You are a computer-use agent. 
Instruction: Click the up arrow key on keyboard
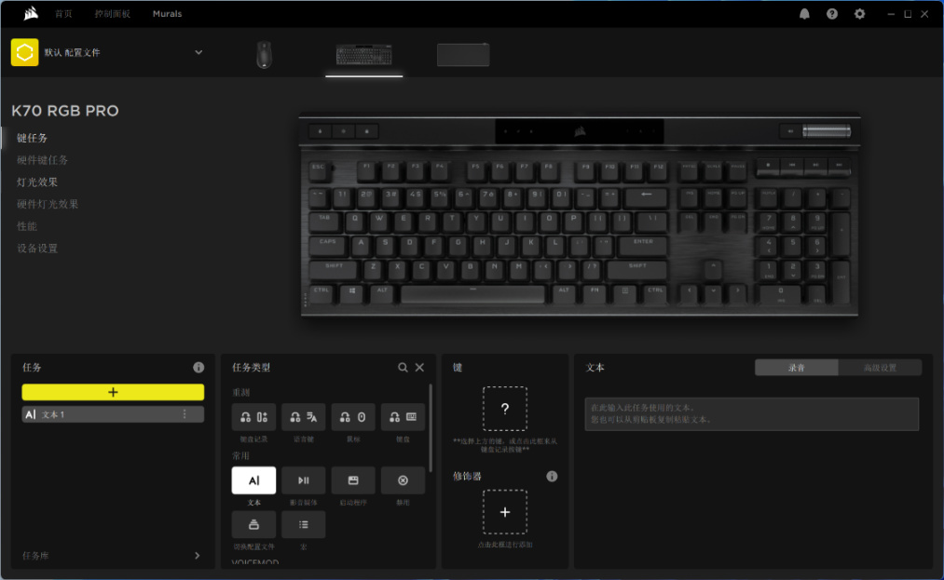(713, 268)
